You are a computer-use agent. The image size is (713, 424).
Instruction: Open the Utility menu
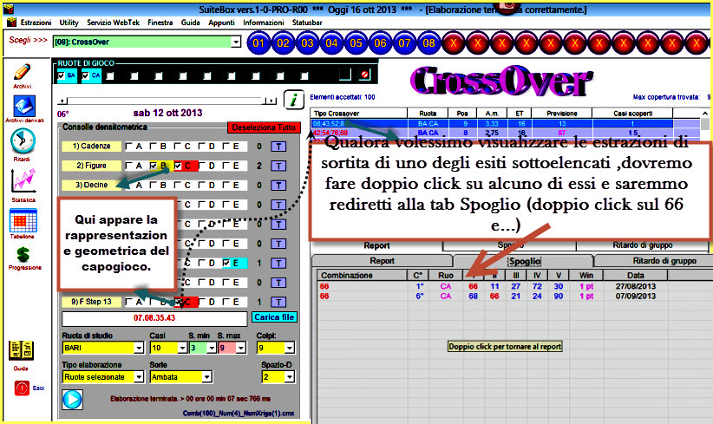69,23
